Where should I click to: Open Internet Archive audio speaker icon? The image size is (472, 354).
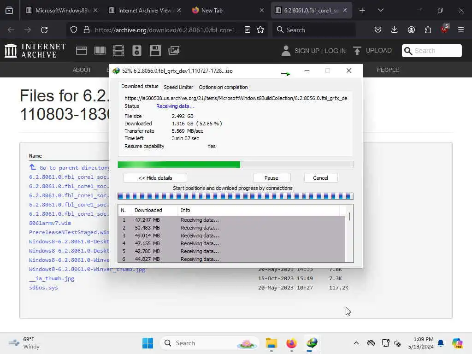tap(136, 51)
